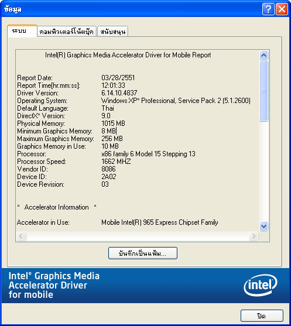The height and width of the screenshot is (326, 291).
Task: Select the ระบบ tab
Action: click(22, 31)
